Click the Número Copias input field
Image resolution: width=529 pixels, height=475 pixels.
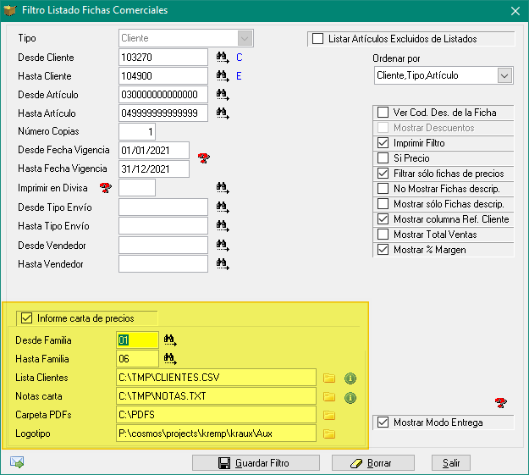pos(137,132)
